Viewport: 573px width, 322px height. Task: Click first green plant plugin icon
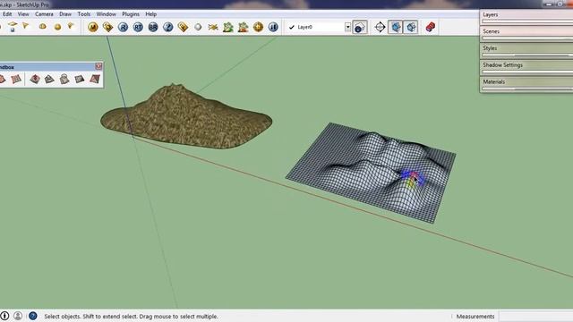(x=228, y=27)
